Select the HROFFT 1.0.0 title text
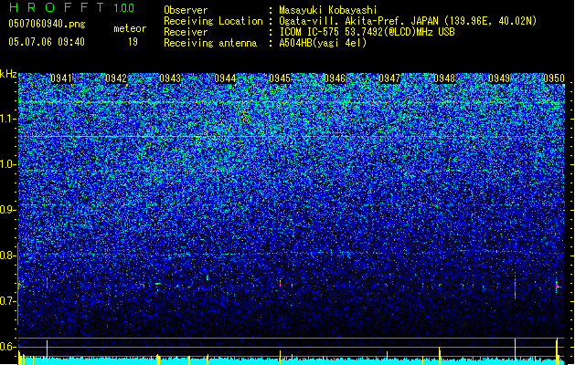 coord(72,7)
